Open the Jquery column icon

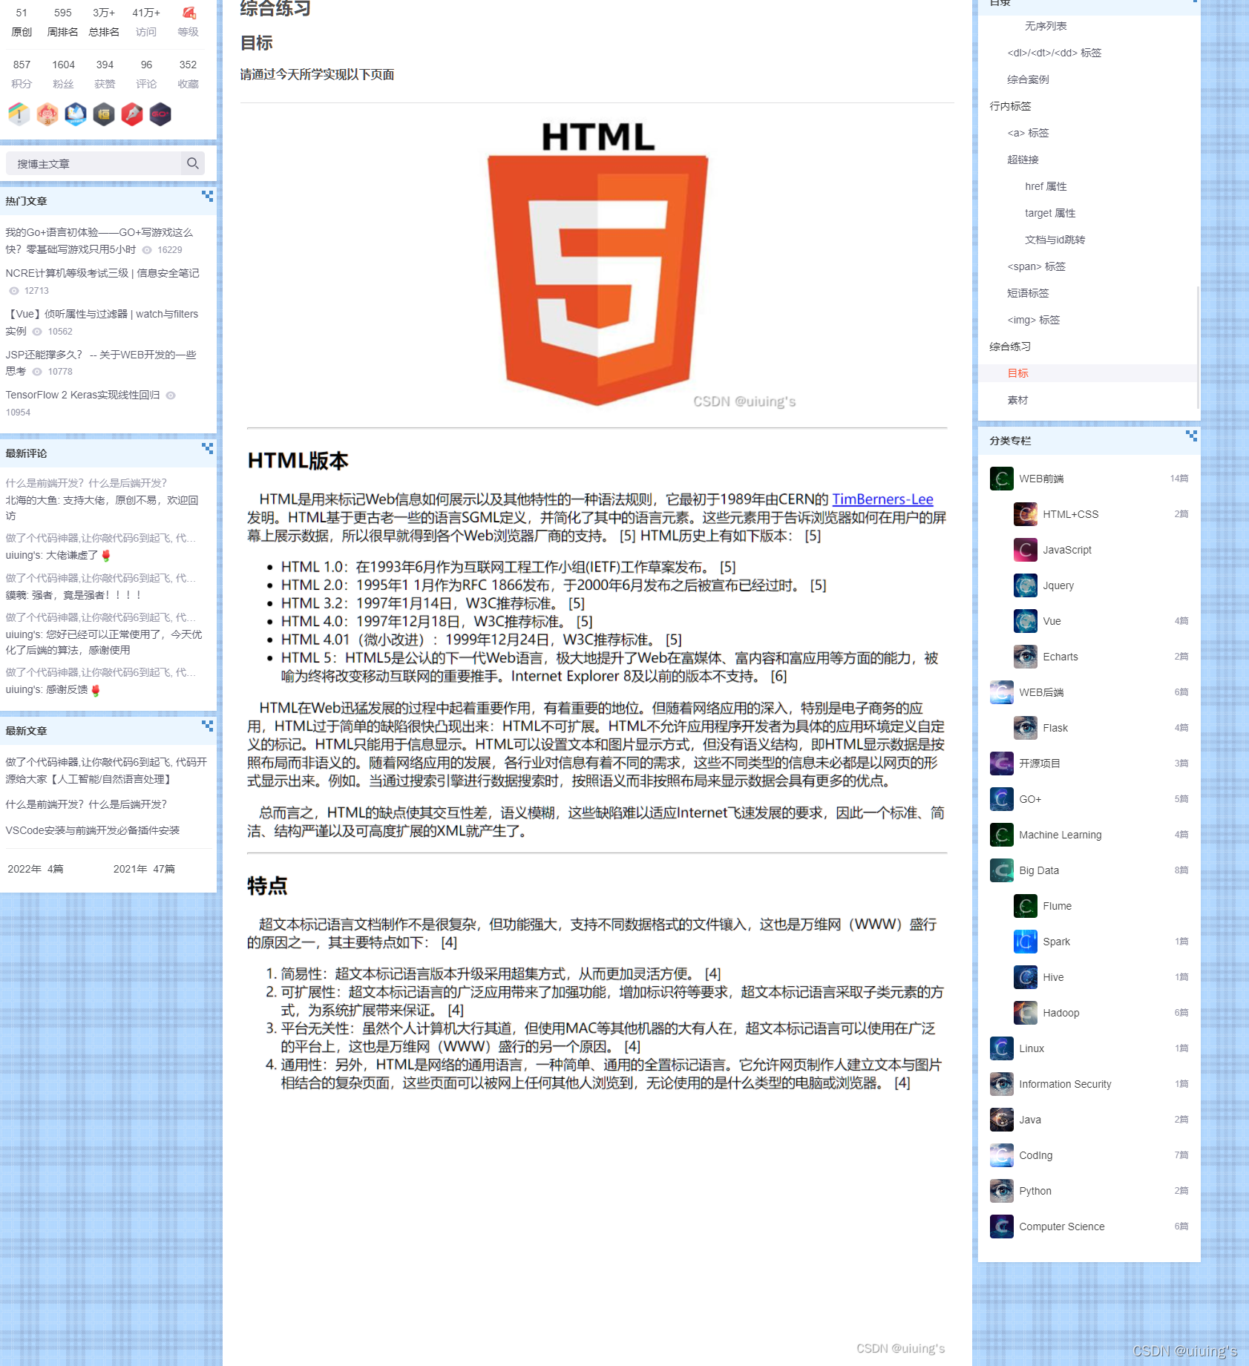pos(1026,585)
